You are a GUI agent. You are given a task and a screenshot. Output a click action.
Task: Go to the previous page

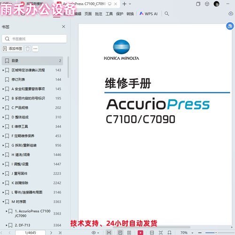[x=9, y=233]
